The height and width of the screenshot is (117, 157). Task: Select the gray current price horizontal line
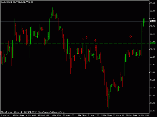[75, 21]
